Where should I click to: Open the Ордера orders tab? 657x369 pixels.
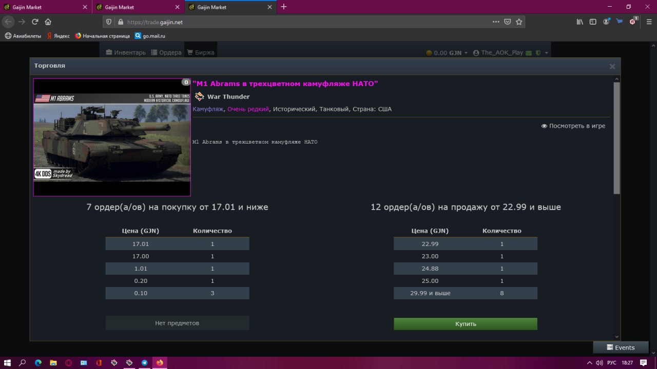[x=166, y=53]
